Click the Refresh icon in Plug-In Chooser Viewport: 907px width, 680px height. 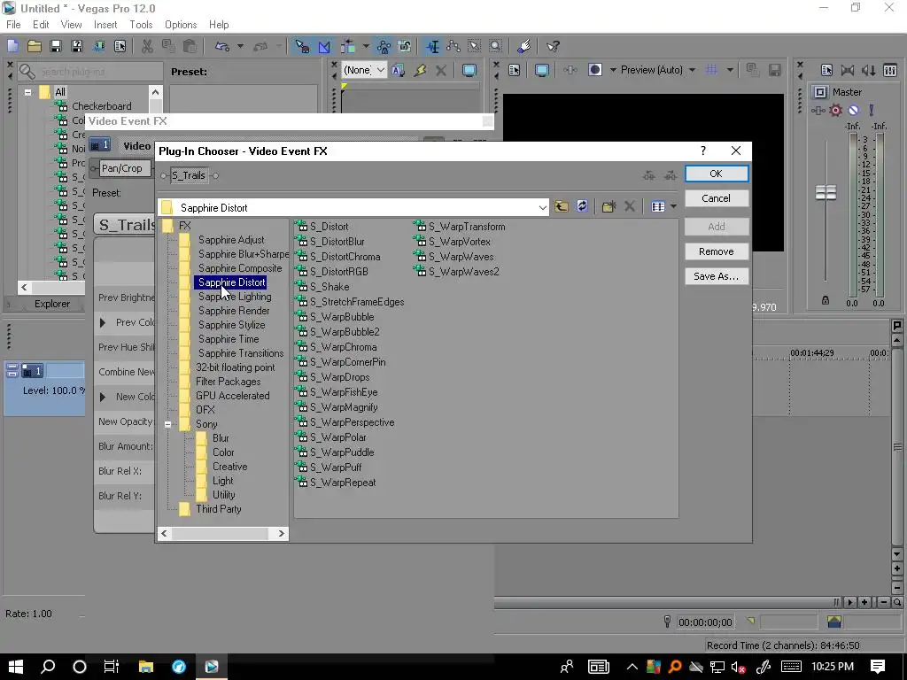(x=582, y=206)
